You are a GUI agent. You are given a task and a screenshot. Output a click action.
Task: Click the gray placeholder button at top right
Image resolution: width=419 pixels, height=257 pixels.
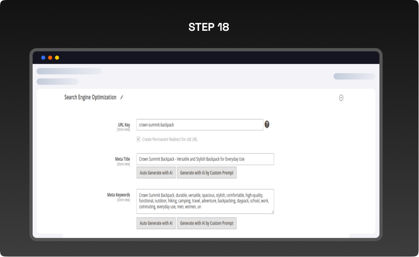354,76
